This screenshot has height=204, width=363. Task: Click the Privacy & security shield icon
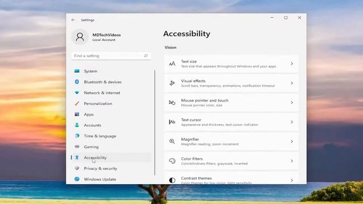77,168
